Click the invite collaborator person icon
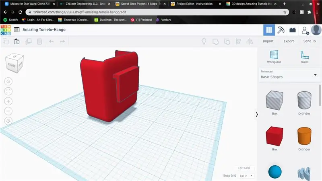 pos(305,31)
